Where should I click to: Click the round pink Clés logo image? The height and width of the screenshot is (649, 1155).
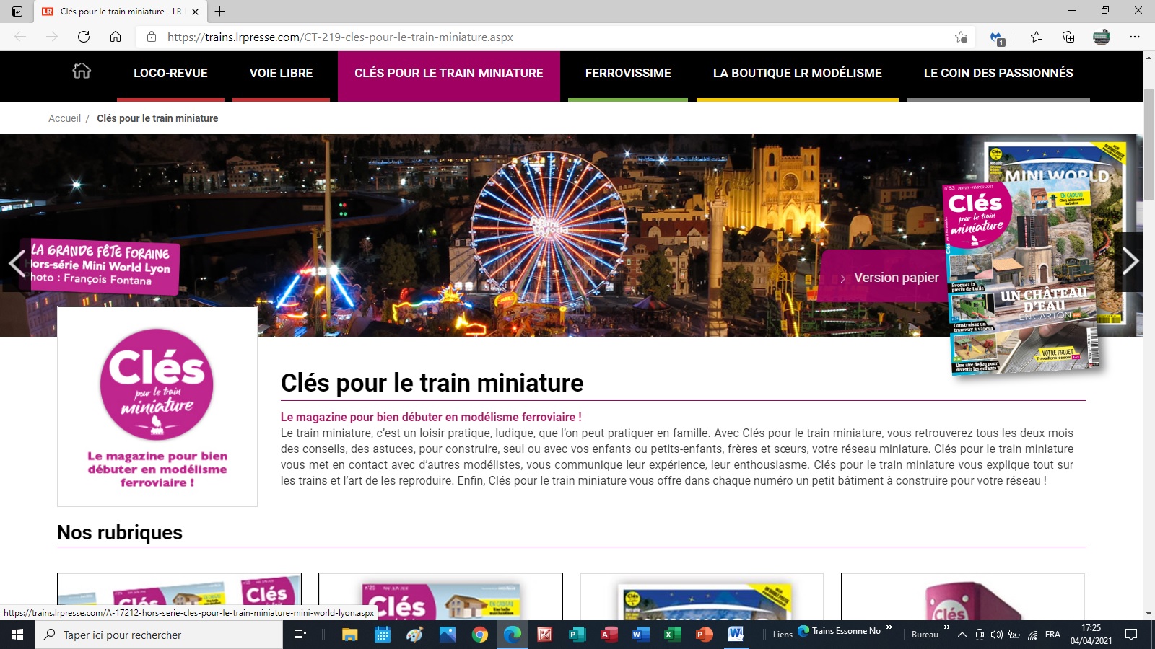pyautogui.click(x=157, y=384)
